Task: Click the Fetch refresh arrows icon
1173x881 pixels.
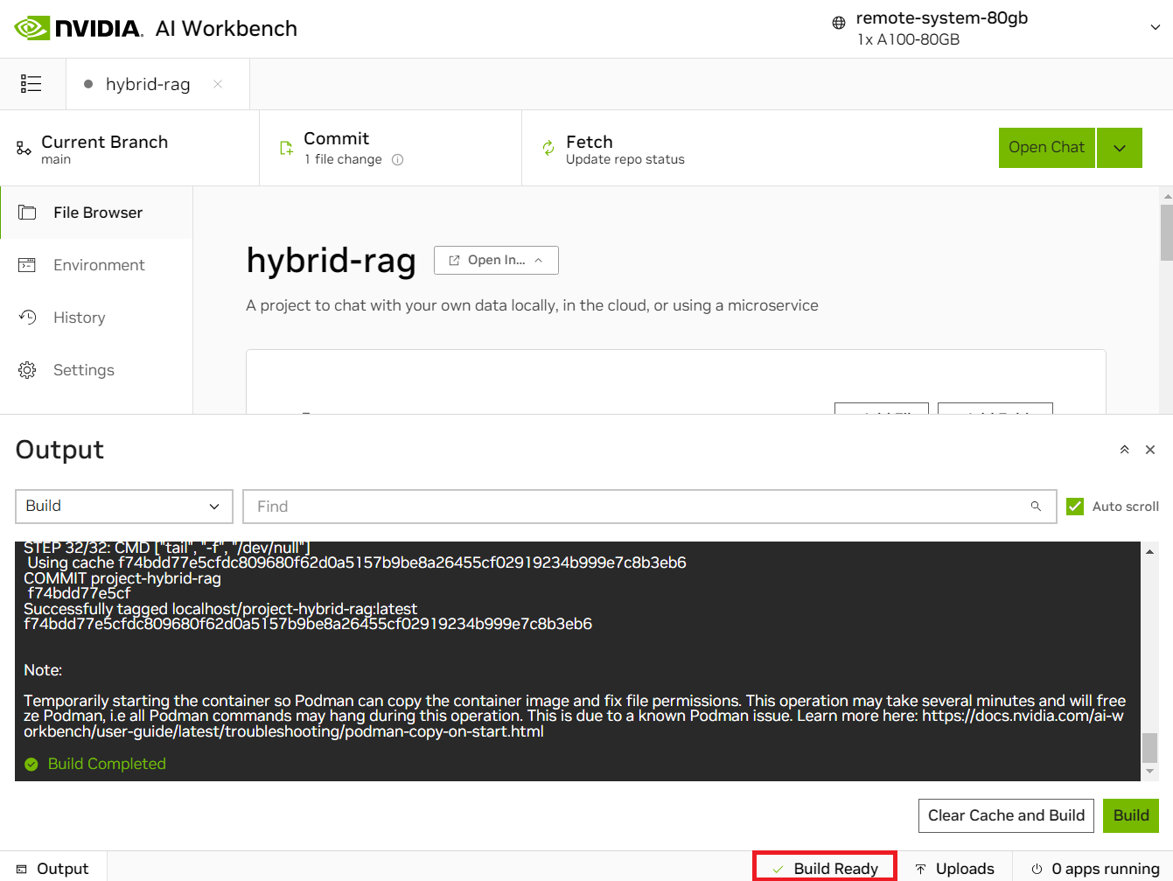Action: pyautogui.click(x=548, y=148)
